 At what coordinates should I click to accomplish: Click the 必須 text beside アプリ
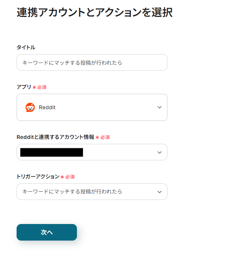pyautogui.click(x=42, y=87)
